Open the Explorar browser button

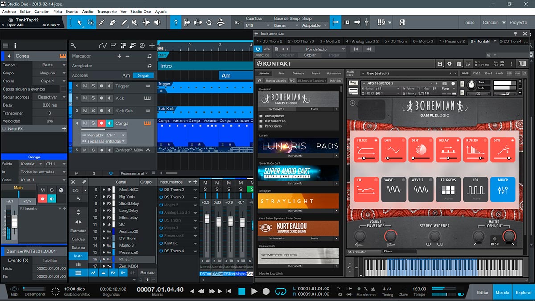tap(523, 293)
